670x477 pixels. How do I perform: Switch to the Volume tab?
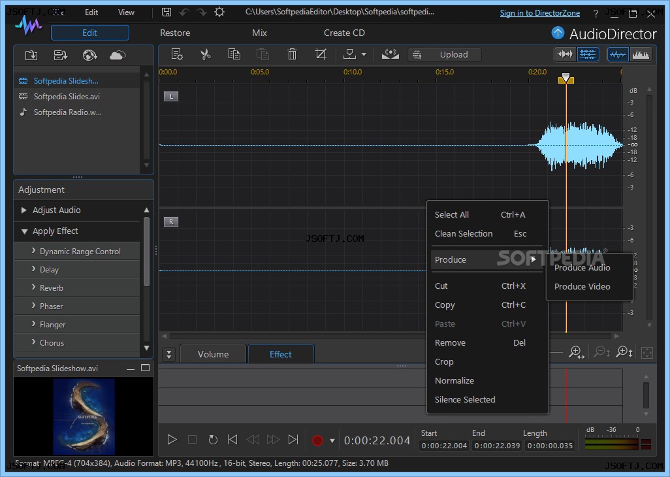[x=214, y=354]
